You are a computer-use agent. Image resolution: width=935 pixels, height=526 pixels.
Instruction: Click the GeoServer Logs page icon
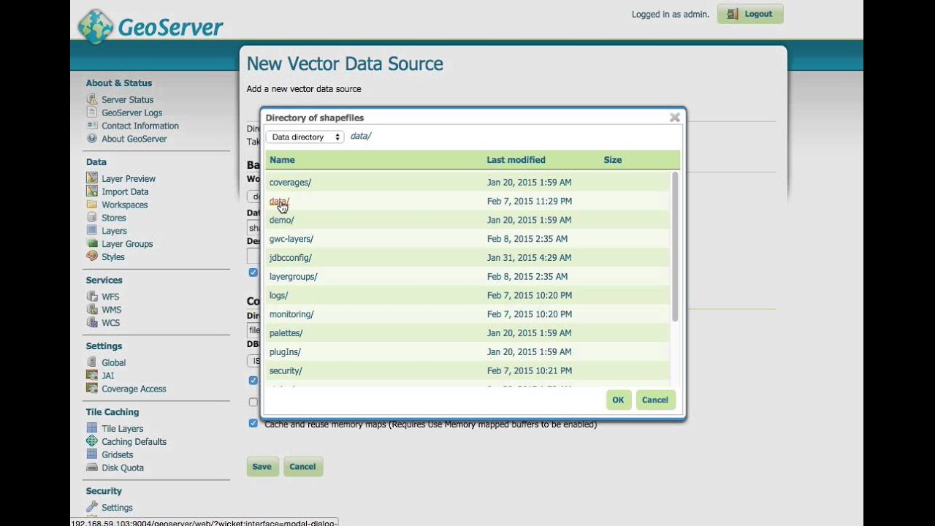coord(92,113)
